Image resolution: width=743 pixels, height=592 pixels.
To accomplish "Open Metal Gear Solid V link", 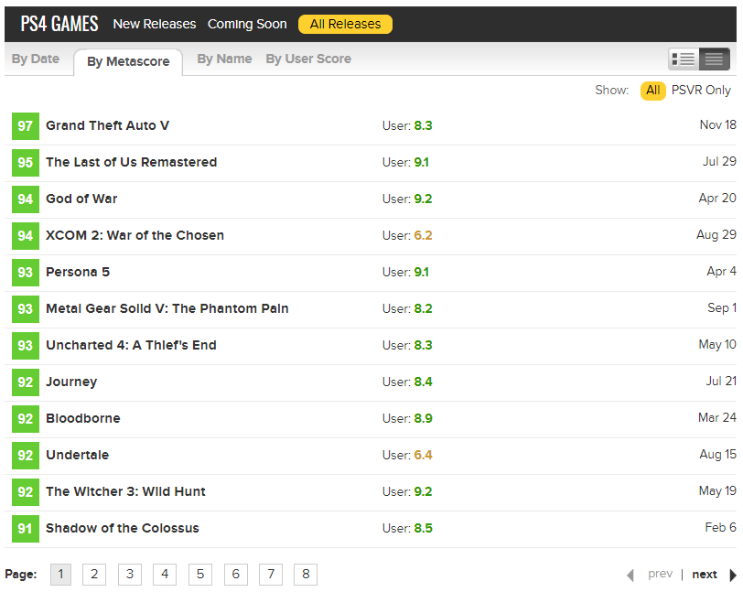I will pos(167,308).
